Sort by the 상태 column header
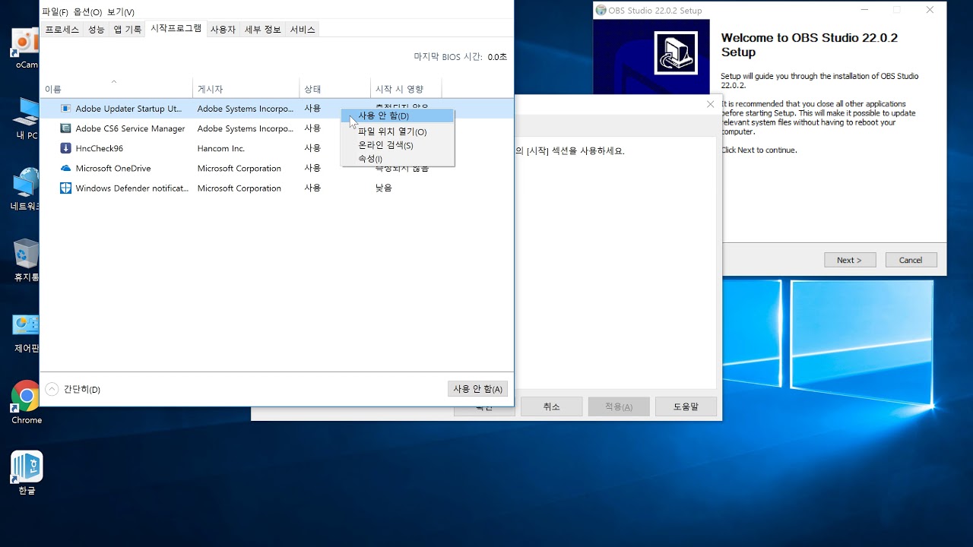973x547 pixels. click(x=335, y=89)
